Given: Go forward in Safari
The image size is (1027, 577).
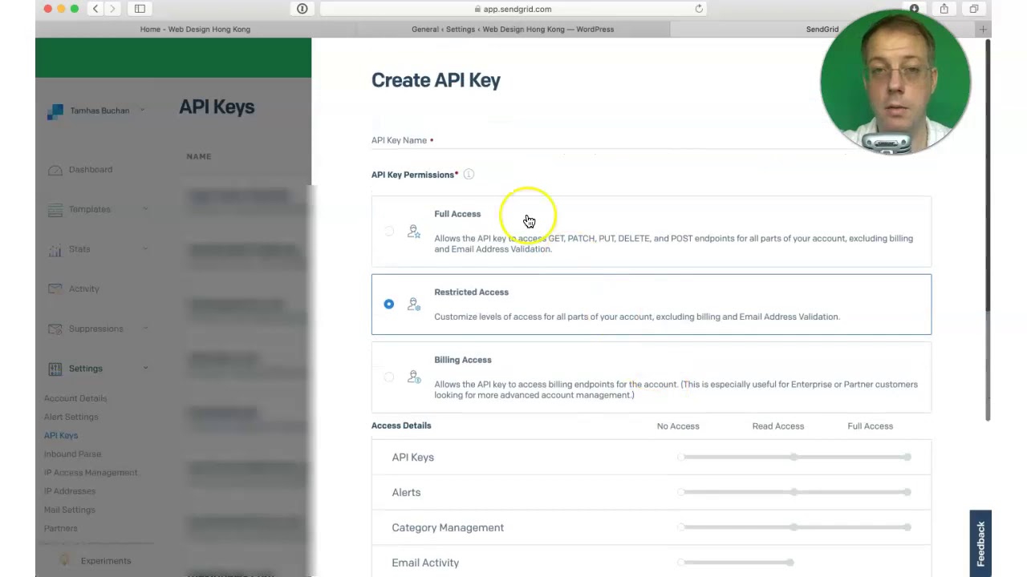Looking at the screenshot, I should click(112, 9).
